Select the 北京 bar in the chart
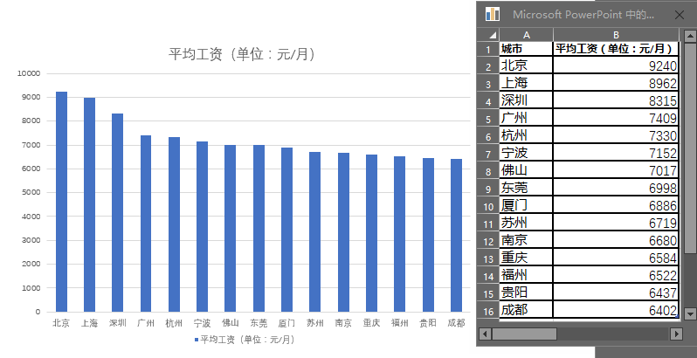The image size is (697, 358). pyautogui.click(x=61, y=202)
